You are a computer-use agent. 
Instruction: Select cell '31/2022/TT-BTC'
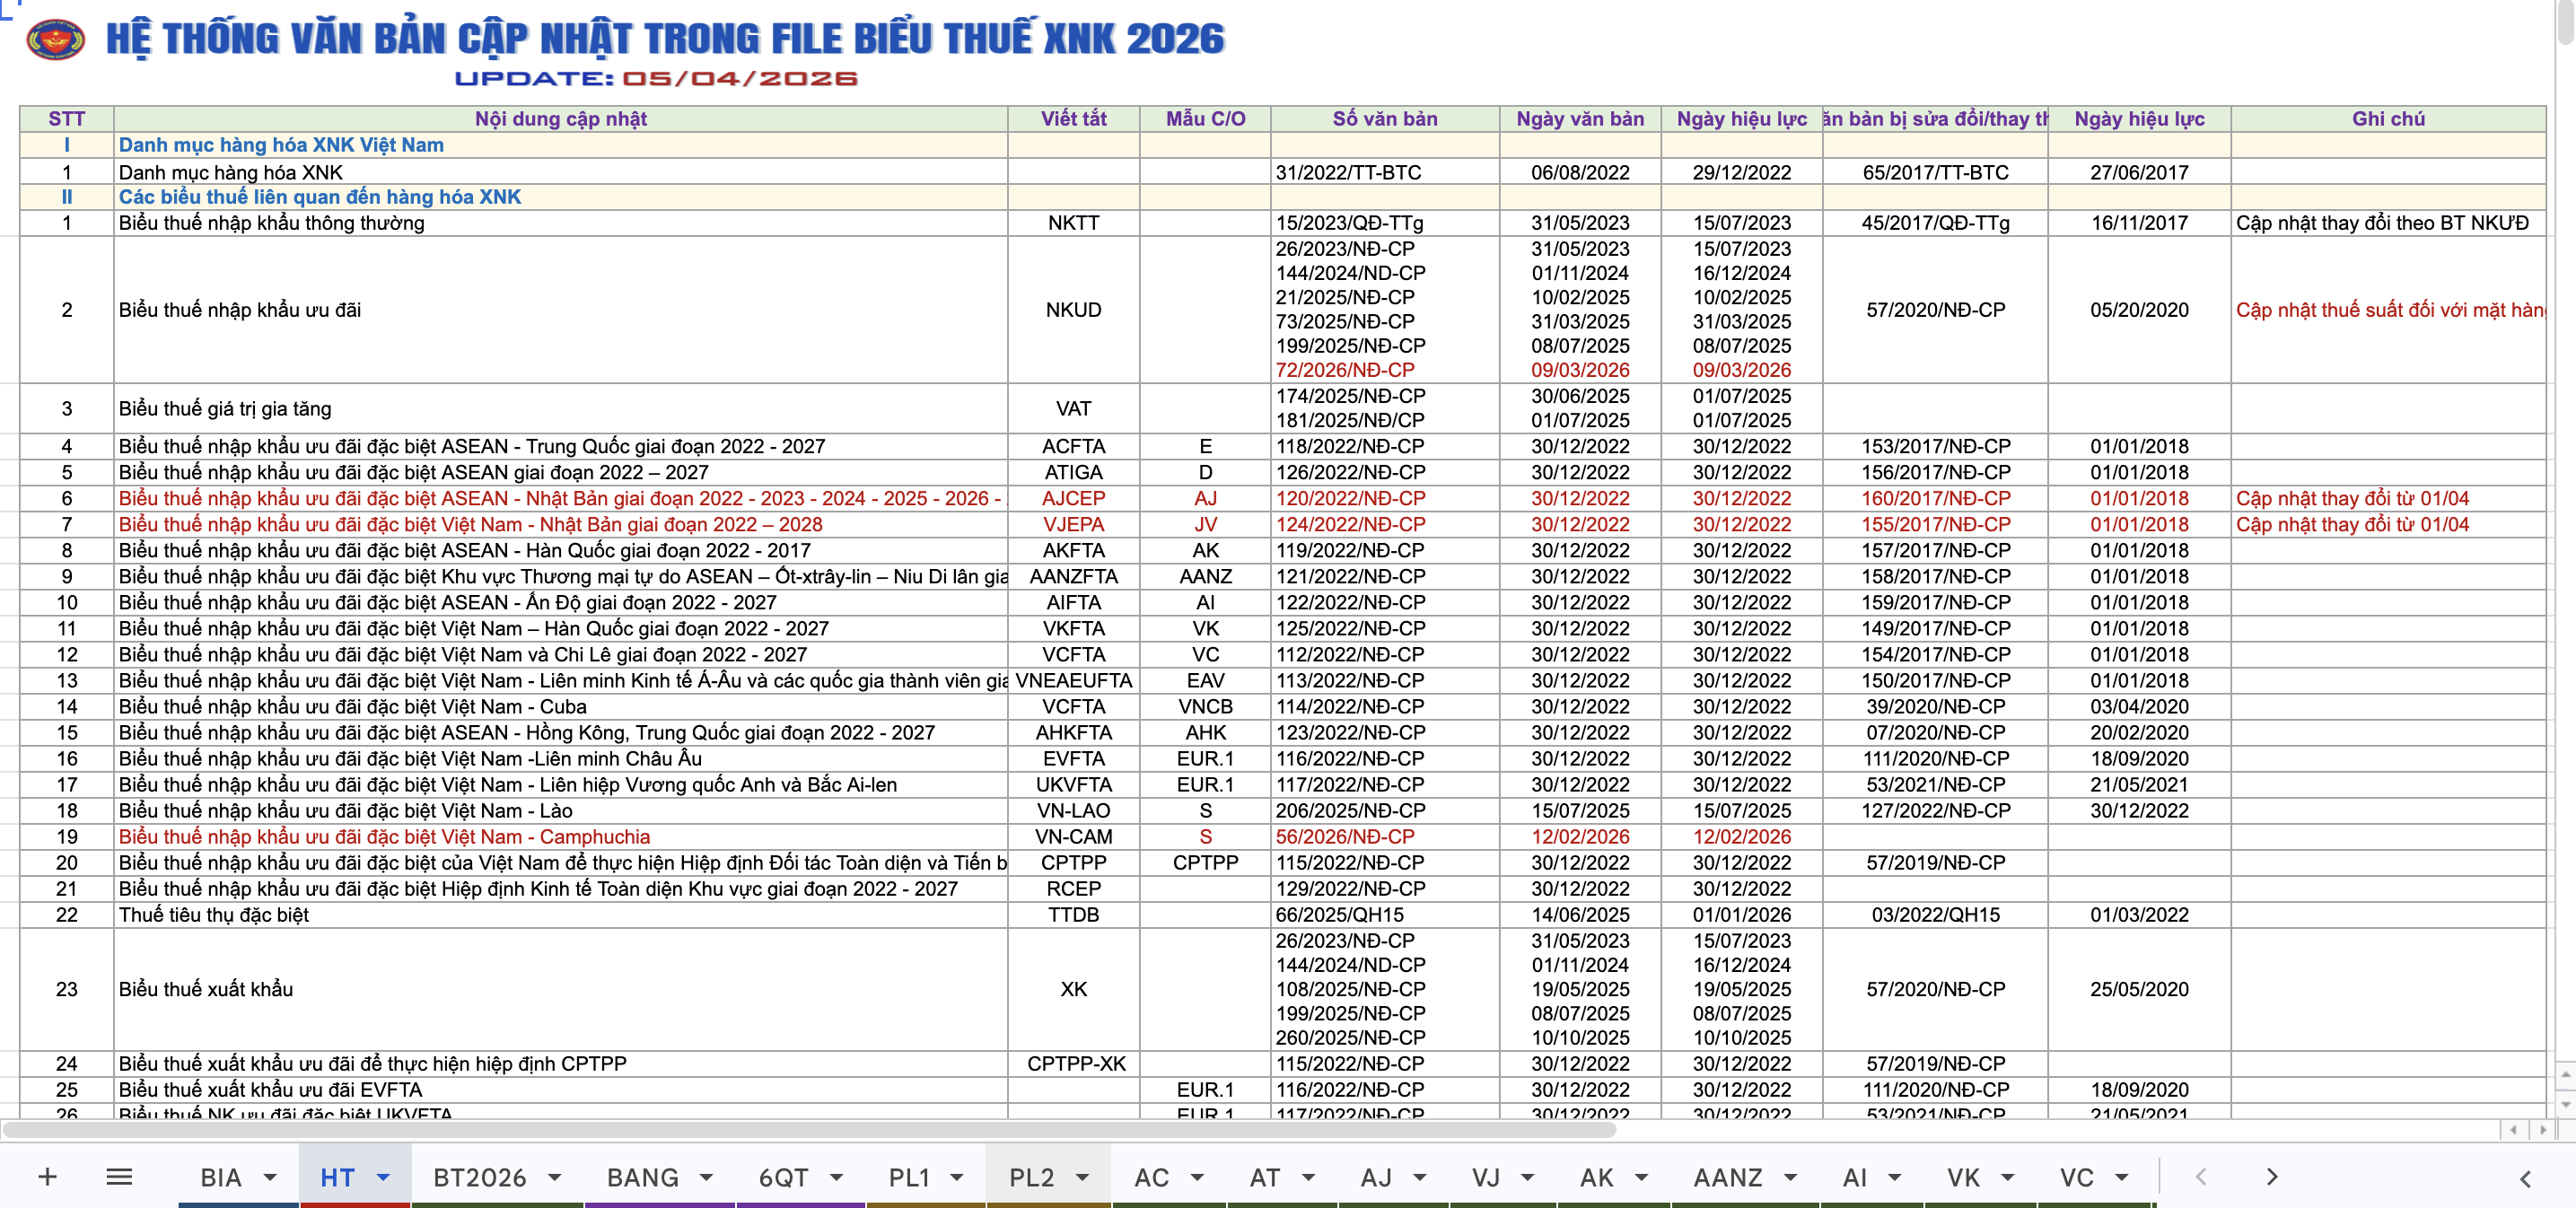click(x=1385, y=172)
